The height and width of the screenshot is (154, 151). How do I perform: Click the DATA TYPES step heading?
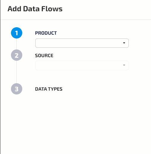(x=49, y=89)
